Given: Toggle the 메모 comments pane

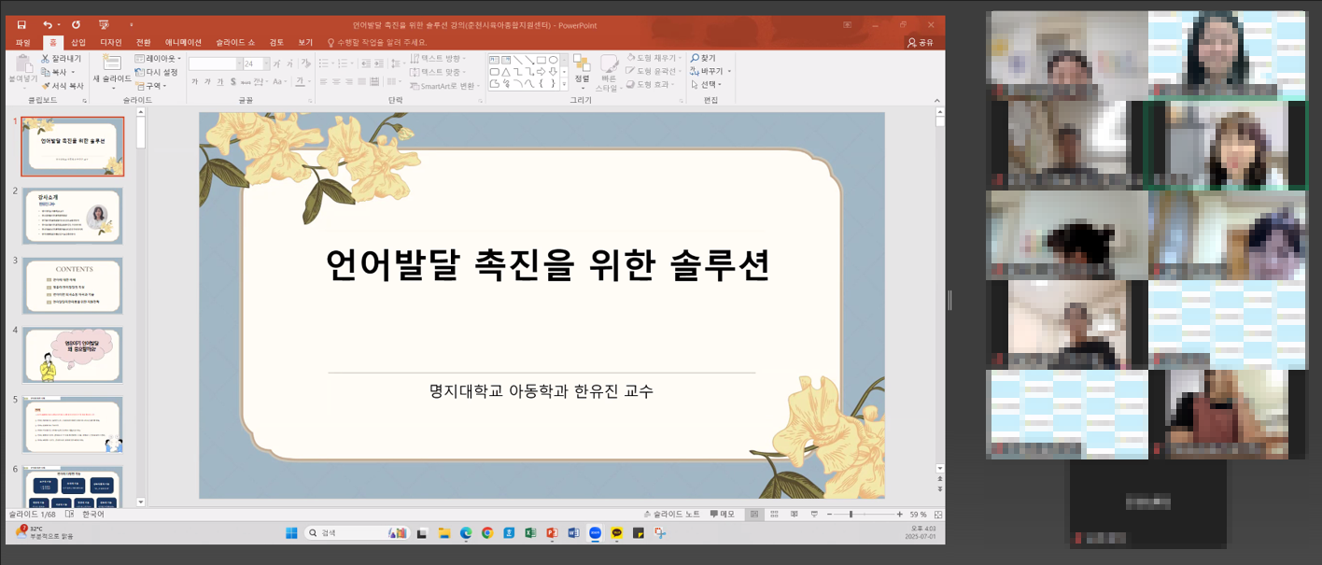Looking at the screenshot, I should 722,515.
